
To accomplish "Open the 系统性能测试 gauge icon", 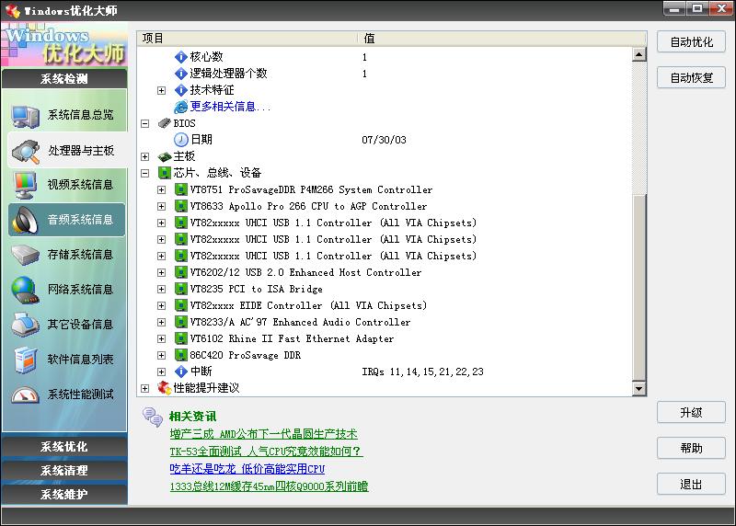I will [x=26, y=394].
